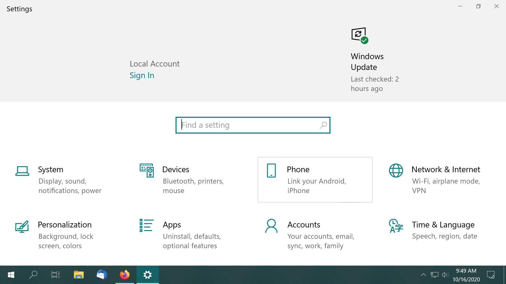Screen dimensions: 506x284
Task: Open the Windows Update sync icon
Action: [x=360, y=35]
